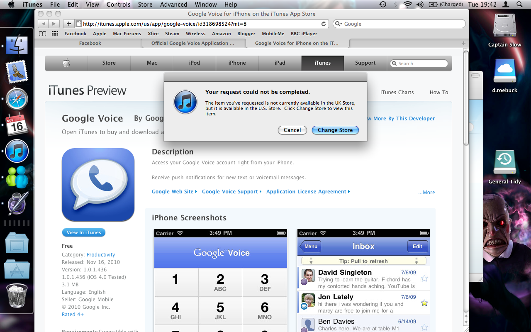Select the iPhone navigation tab
This screenshot has width=531, height=332.
pos(237,63)
